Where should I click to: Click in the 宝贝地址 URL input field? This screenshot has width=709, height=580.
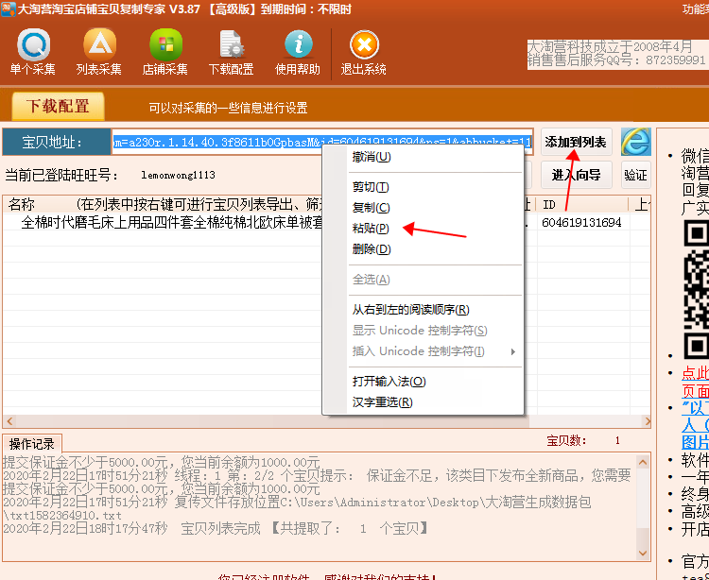click(x=322, y=143)
